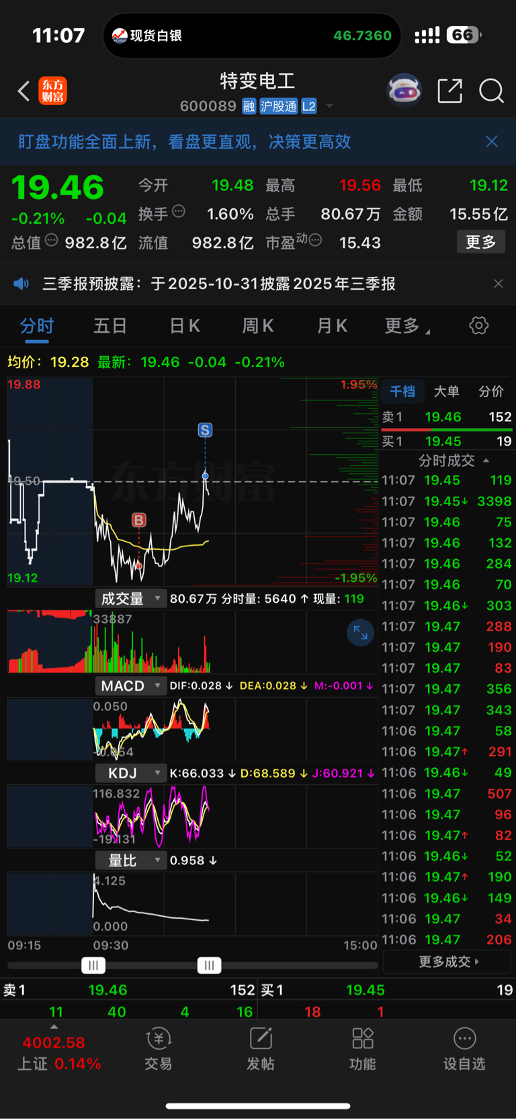Switch to the 月K tab

pos(332,326)
